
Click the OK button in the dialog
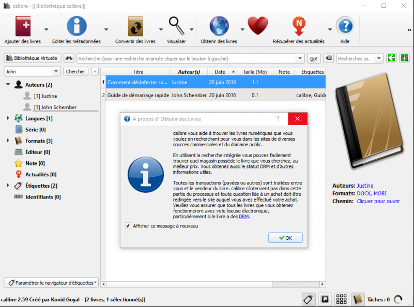(285, 238)
